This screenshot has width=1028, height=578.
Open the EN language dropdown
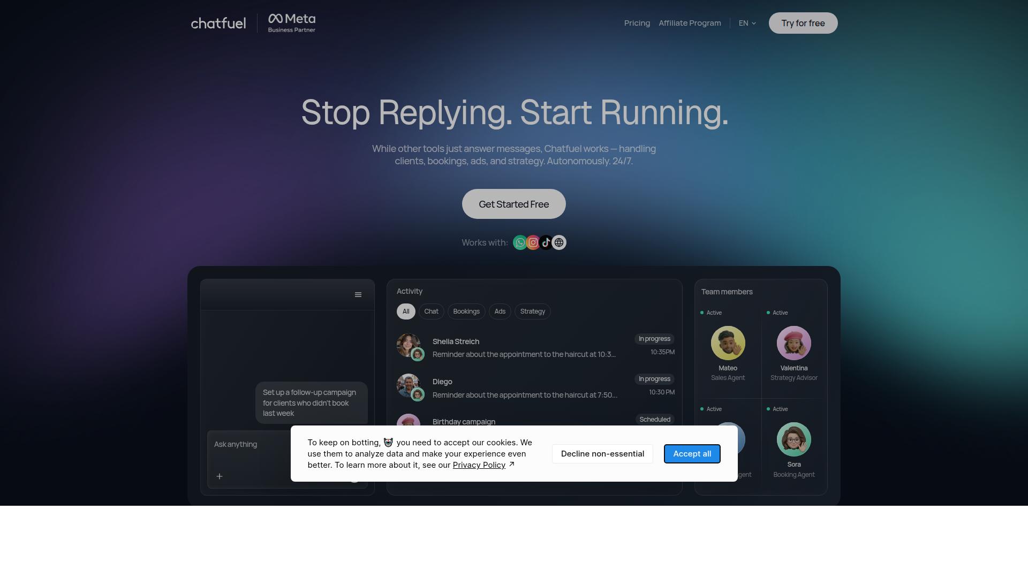click(x=747, y=23)
